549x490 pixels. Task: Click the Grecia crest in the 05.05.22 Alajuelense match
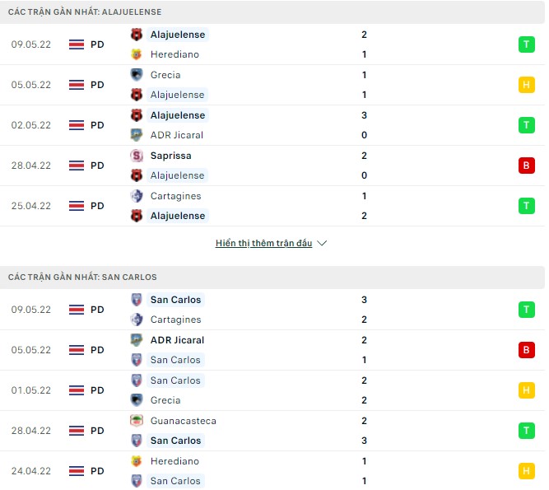pyautogui.click(x=137, y=75)
